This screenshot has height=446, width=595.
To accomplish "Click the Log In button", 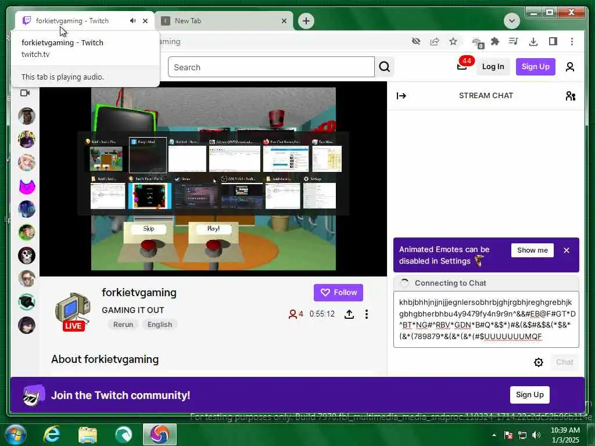I will click(493, 67).
